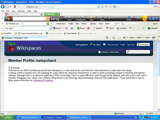Click My Wikis link
The width and height of the screenshot is (160, 120).
pos(97,45)
